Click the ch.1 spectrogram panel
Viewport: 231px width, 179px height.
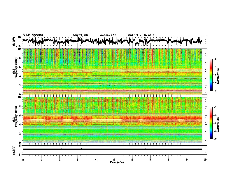coord(112,71)
